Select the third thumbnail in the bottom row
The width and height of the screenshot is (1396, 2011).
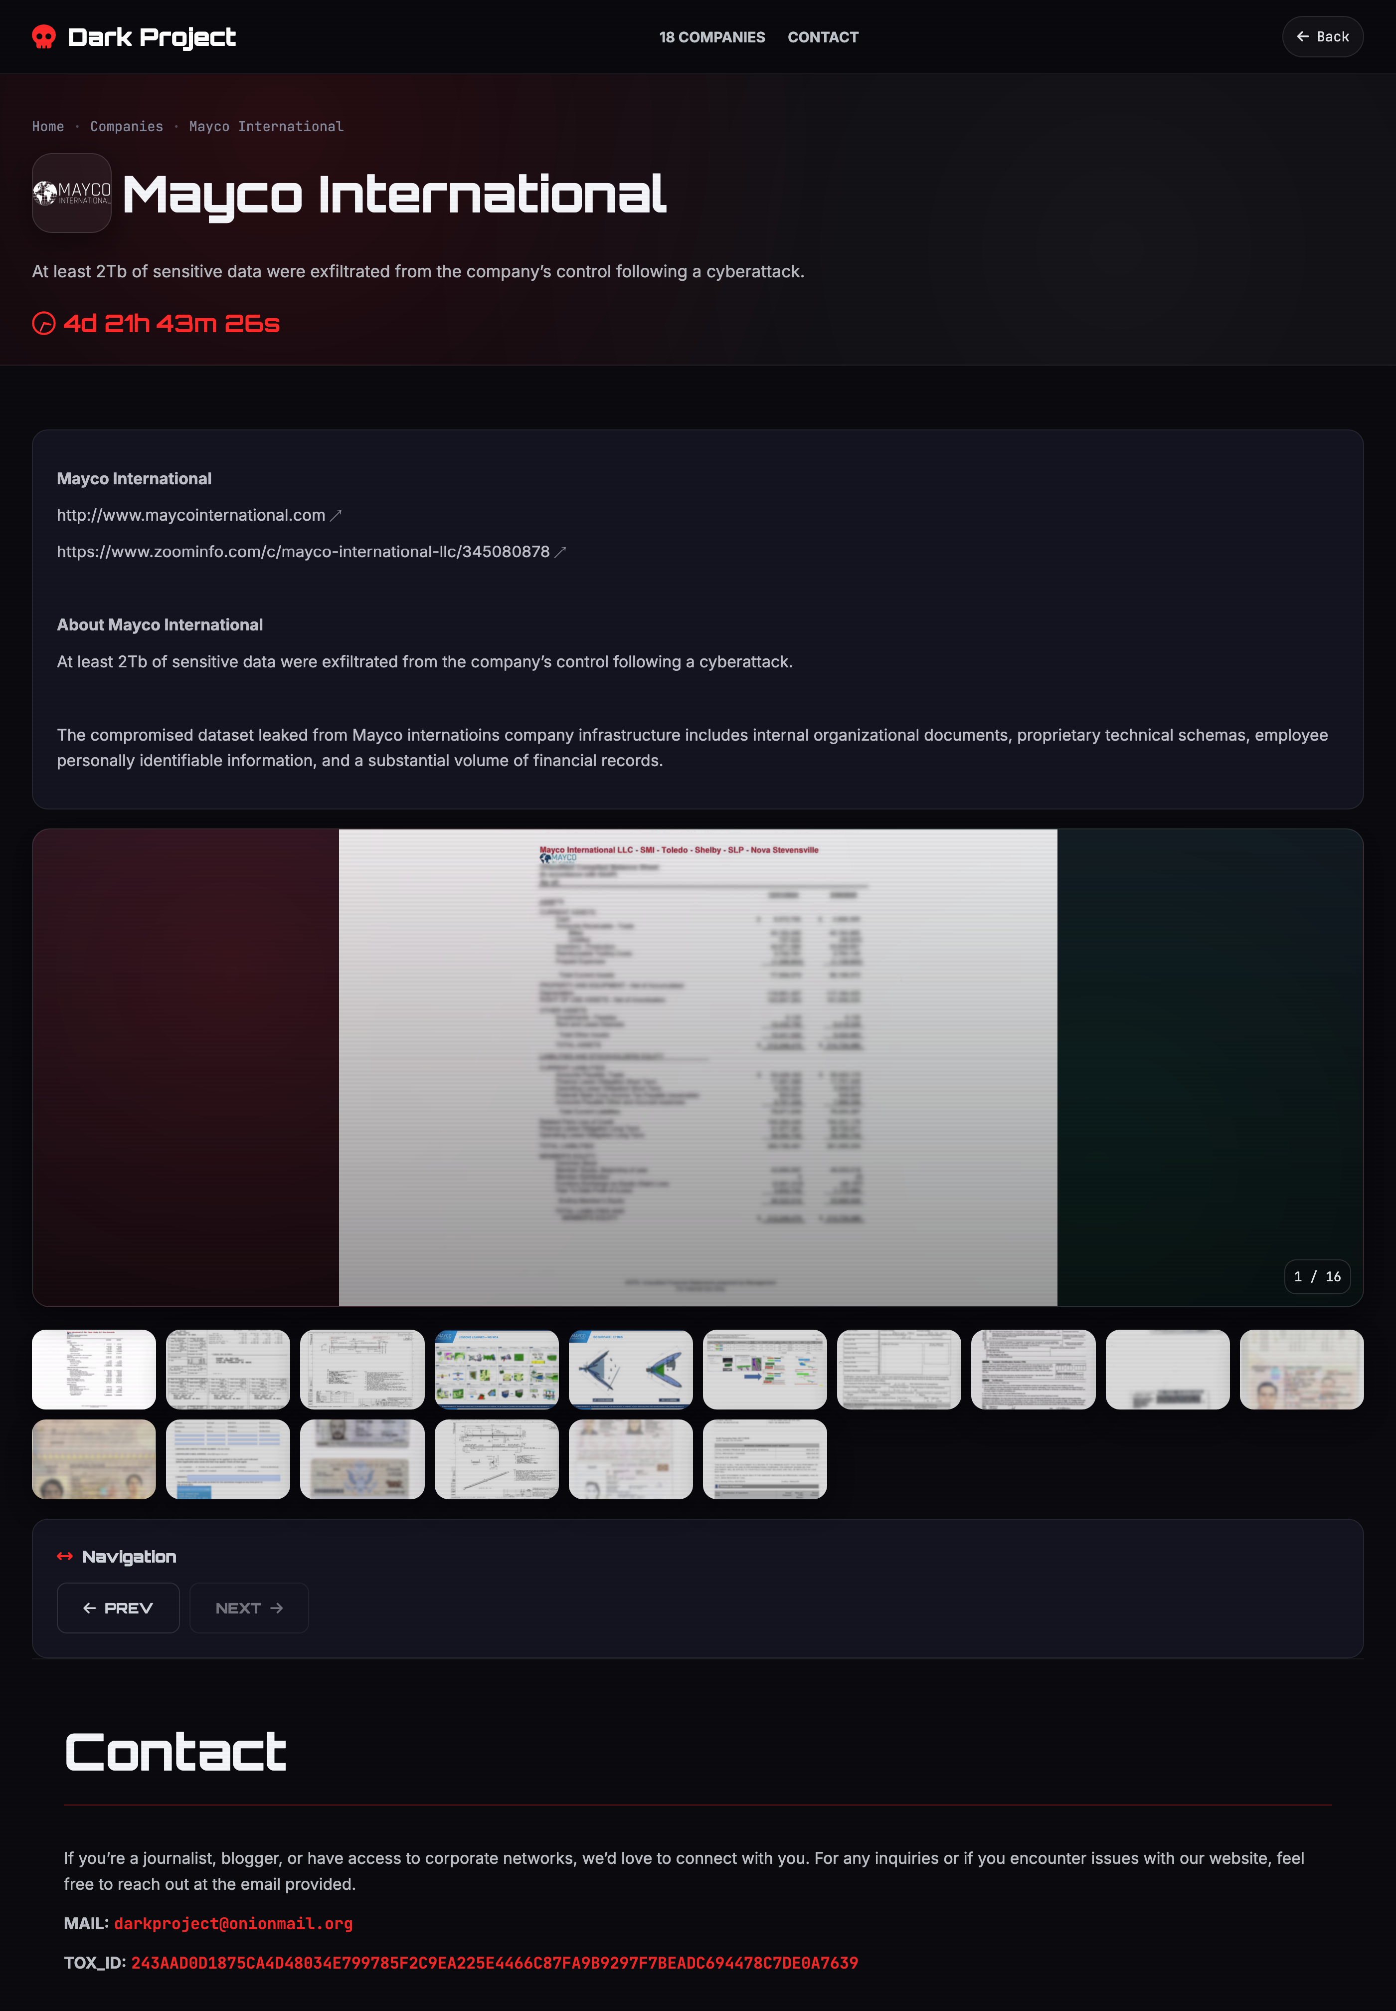coord(362,1460)
